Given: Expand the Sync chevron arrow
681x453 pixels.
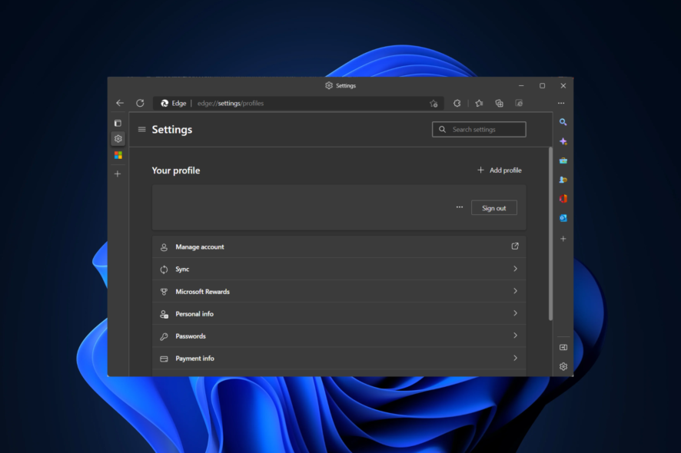Looking at the screenshot, I should (515, 269).
